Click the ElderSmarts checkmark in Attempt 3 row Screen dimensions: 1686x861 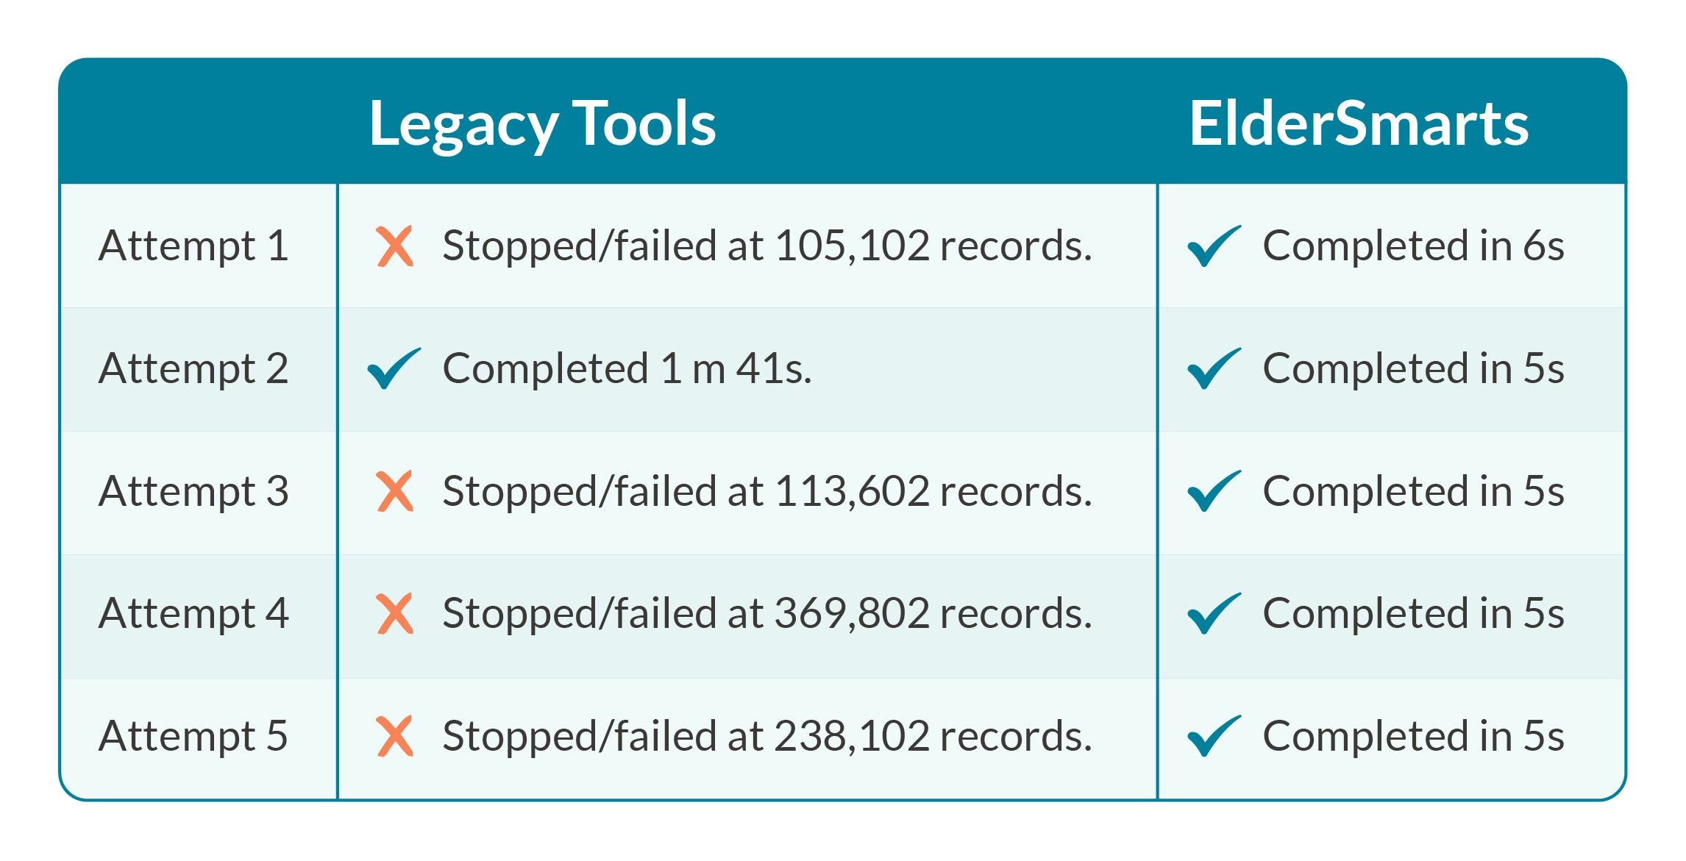pyautogui.click(x=1214, y=490)
